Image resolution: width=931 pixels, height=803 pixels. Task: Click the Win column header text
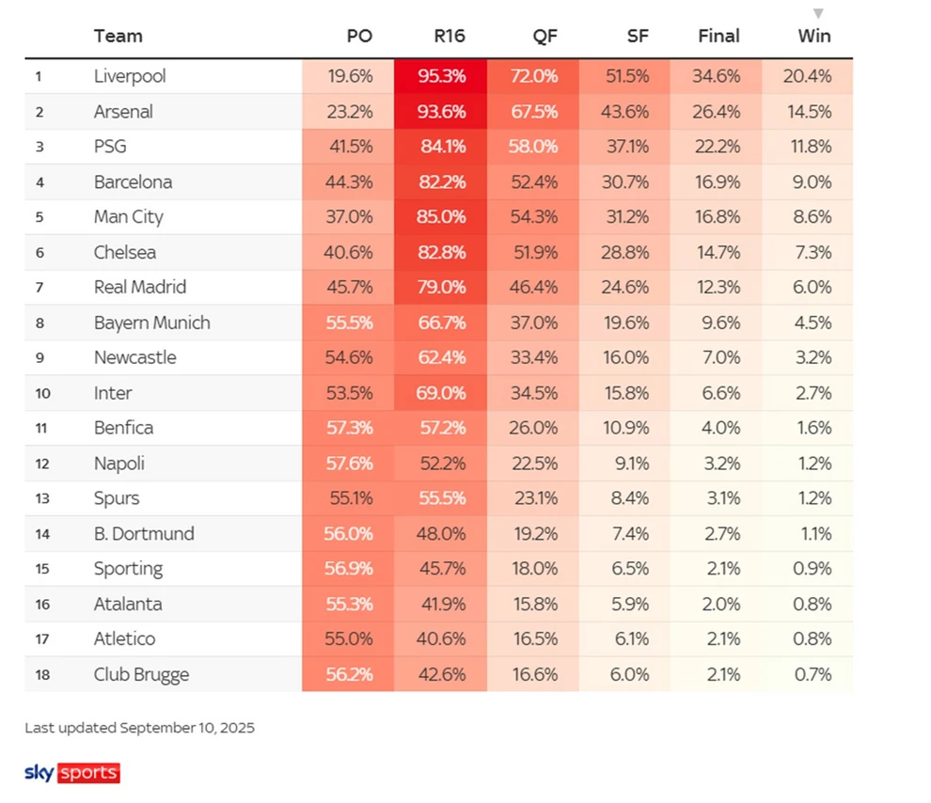pyautogui.click(x=813, y=37)
